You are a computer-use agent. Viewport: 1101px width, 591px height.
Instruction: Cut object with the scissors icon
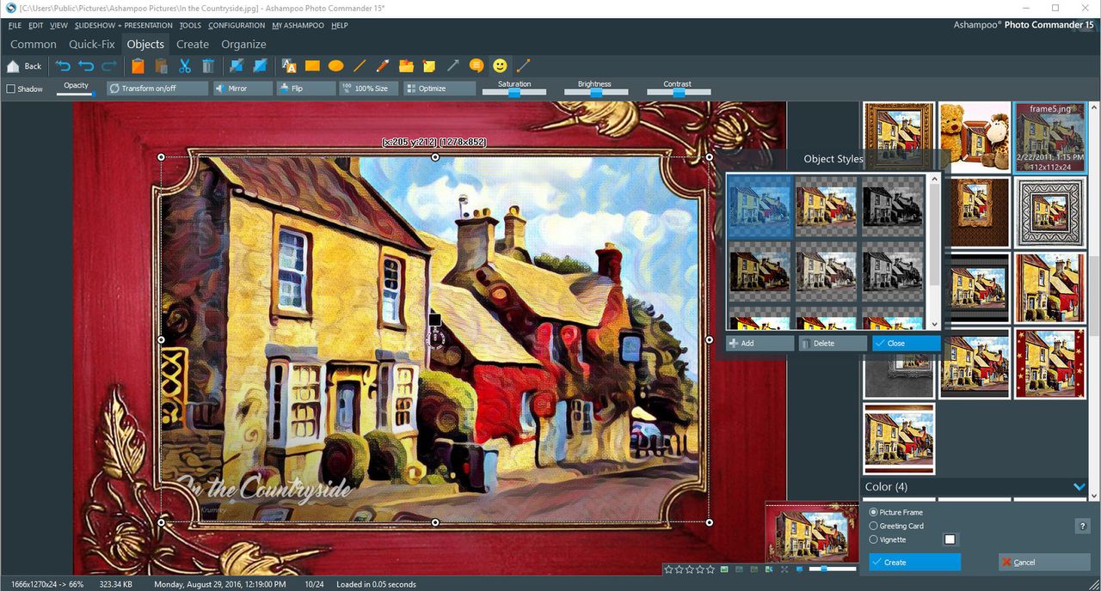tap(185, 66)
